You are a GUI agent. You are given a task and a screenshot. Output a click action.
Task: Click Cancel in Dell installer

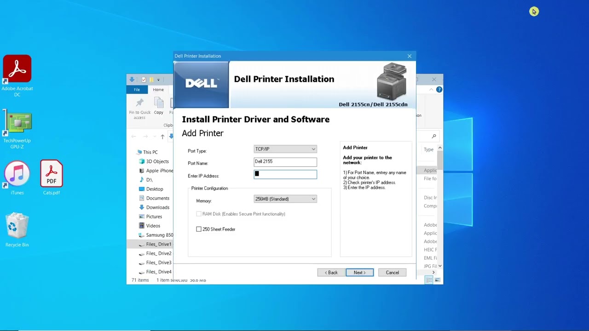[392, 273]
